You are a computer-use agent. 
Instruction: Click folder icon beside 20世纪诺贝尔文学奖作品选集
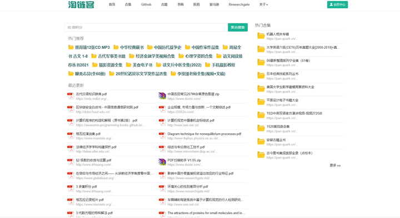[112, 74]
